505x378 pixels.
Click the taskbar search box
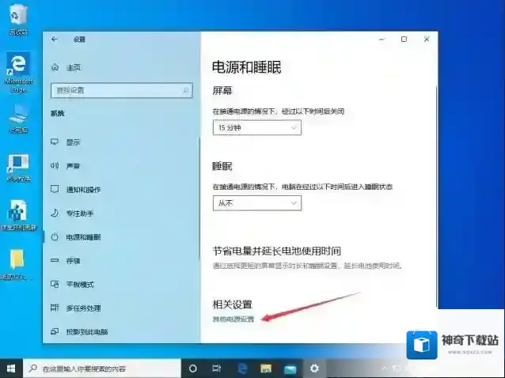[101, 369]
